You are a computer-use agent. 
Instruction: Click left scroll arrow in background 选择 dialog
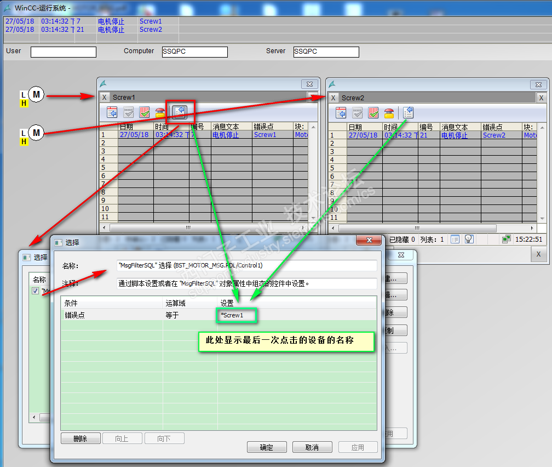point(34,417)
